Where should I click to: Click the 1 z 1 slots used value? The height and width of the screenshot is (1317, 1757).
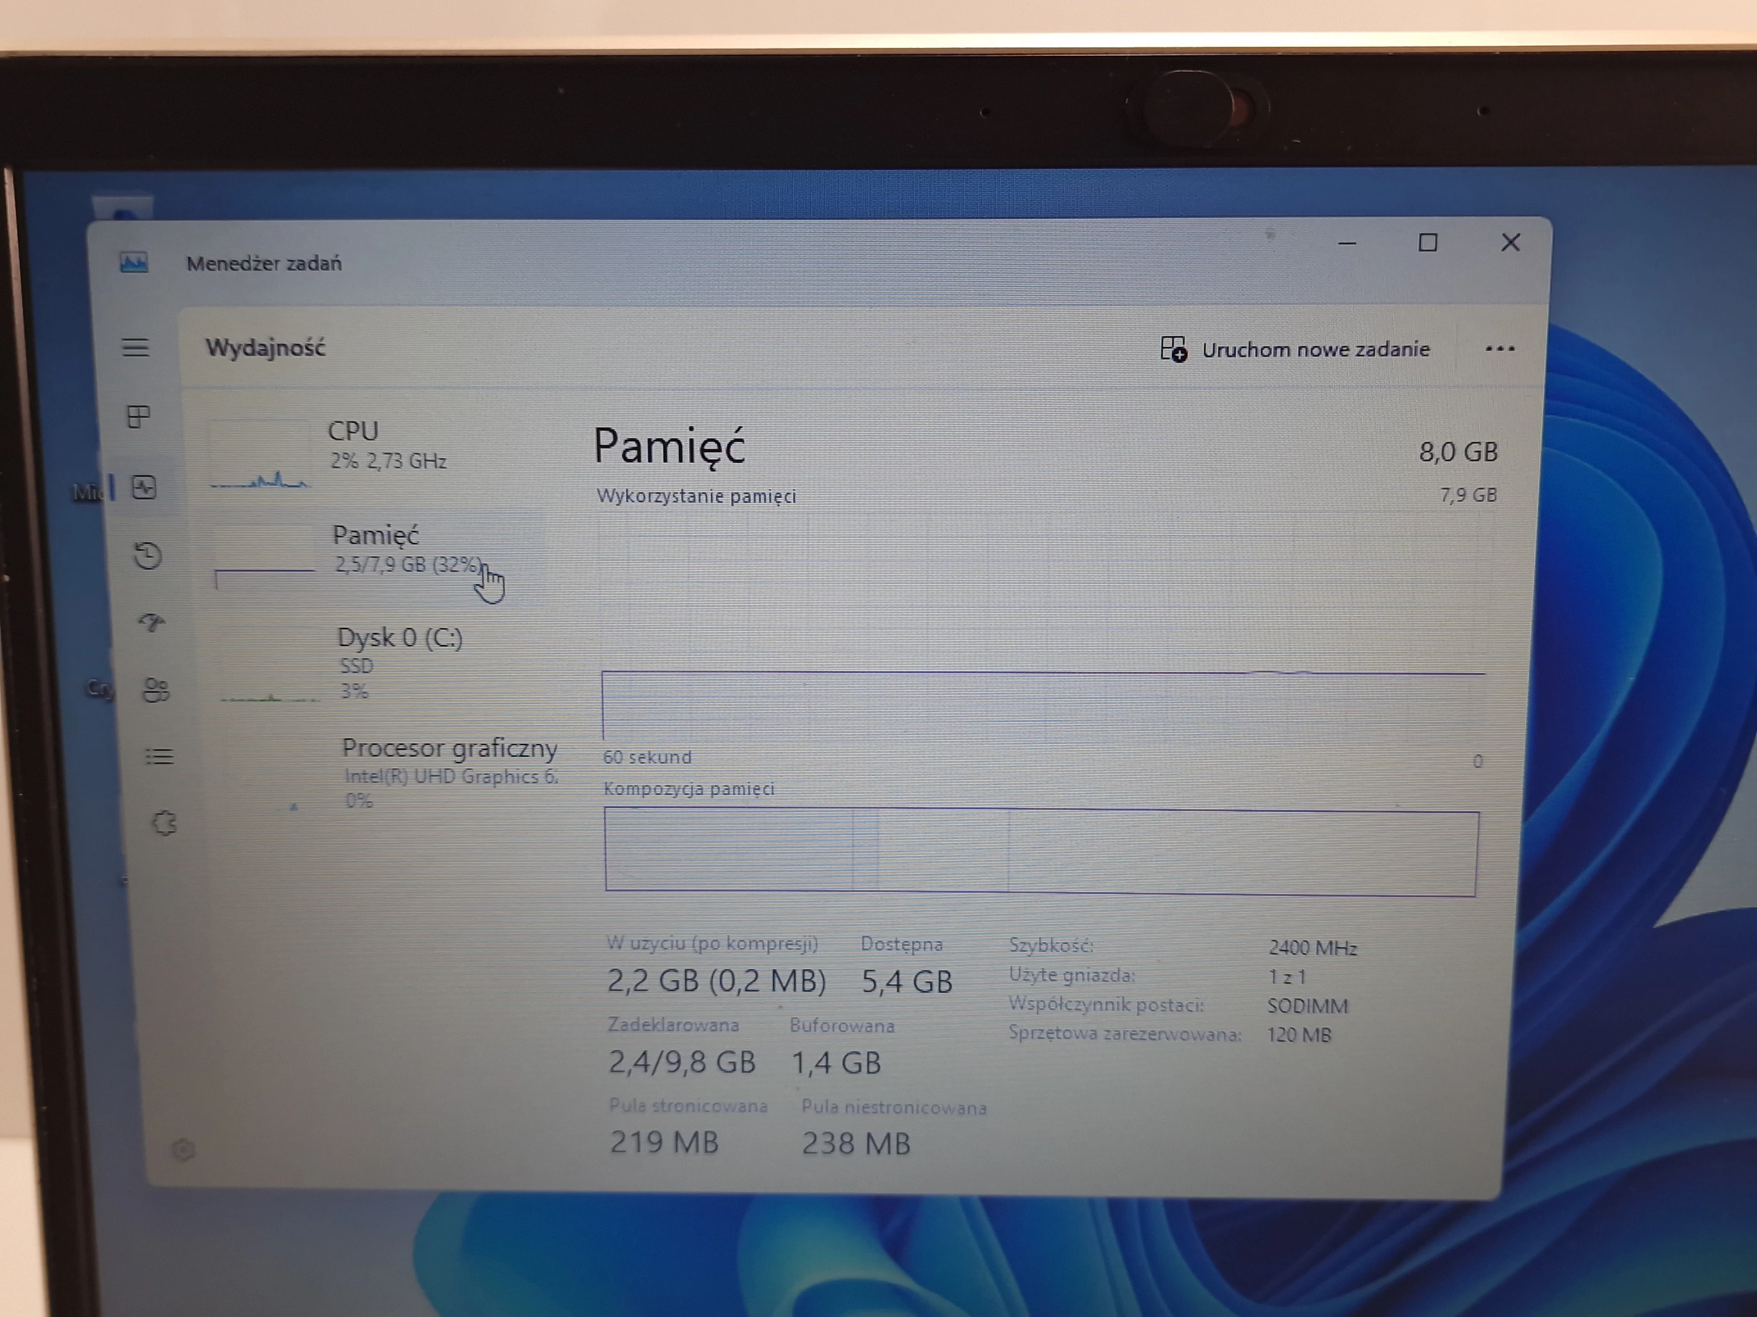point(1287,976)
